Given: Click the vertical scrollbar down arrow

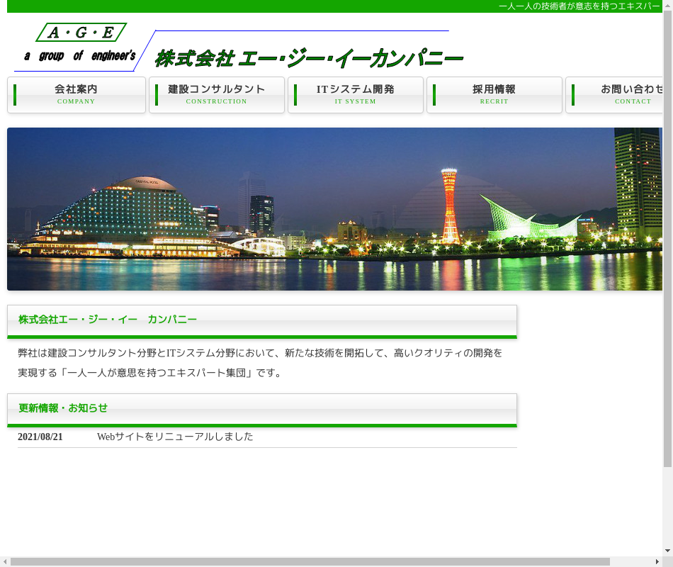Looking at the screenshot, I should (667, 550).
